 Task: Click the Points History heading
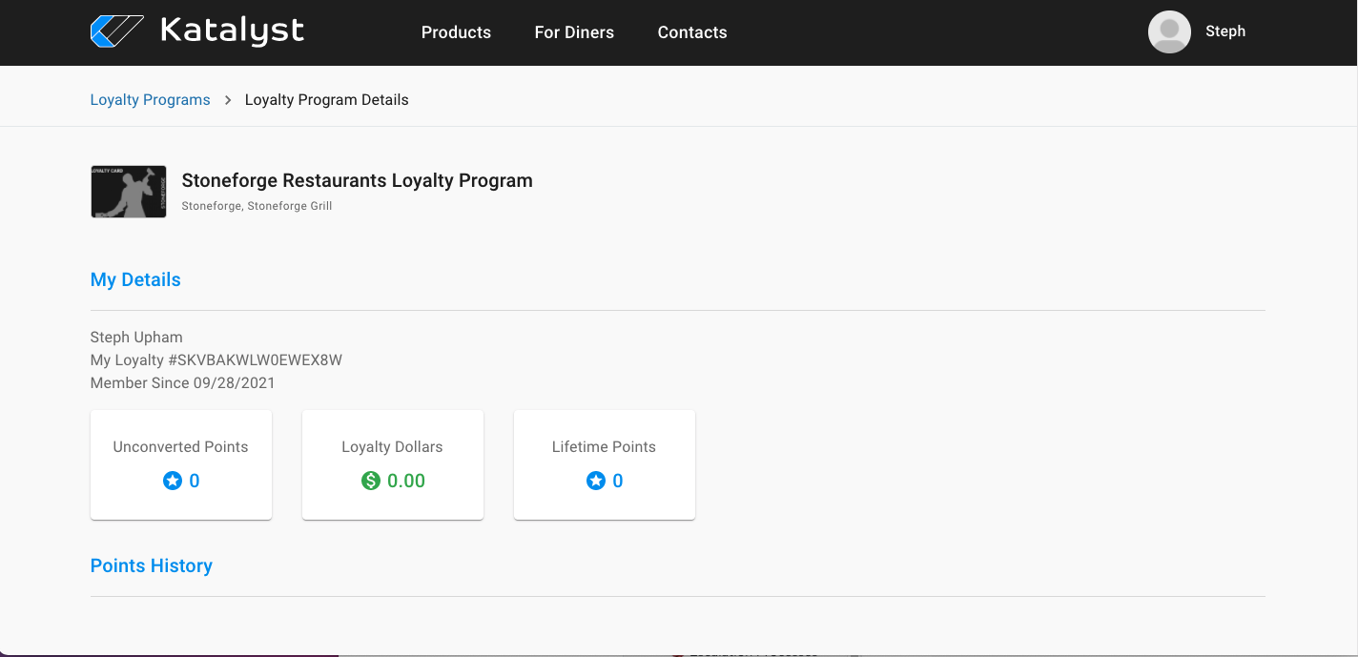coord(152,565)
